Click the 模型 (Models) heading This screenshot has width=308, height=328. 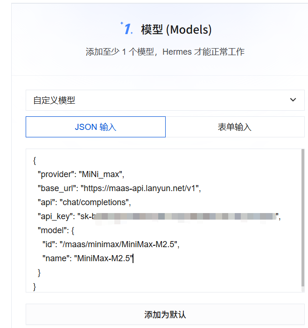coord(176,29)
